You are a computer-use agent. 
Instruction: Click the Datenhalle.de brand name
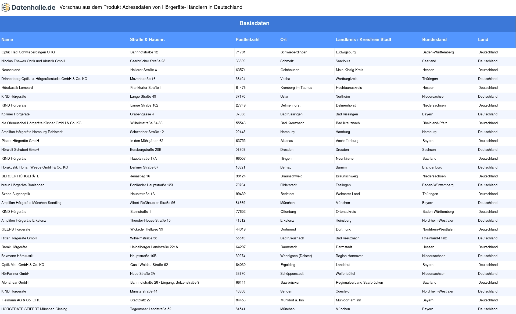(x=34, y=8)
